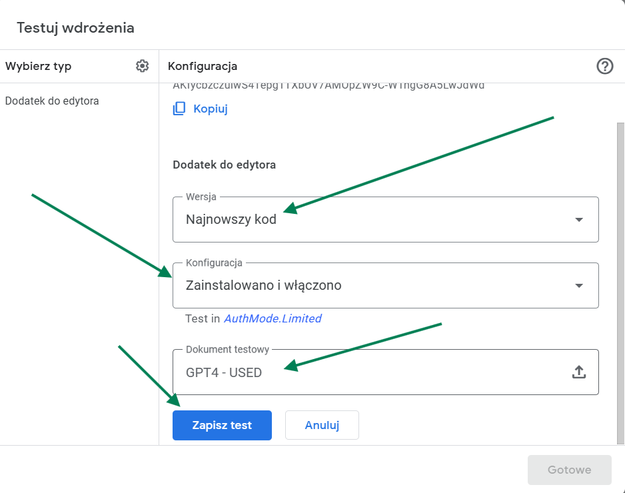The image size is (625, 493).
Task: Expand the Konfiguracja dropdown arrow
Action: 578,285
